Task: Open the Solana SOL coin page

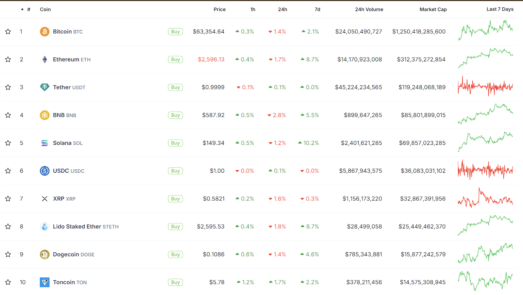Action: (x=68, y=143)
